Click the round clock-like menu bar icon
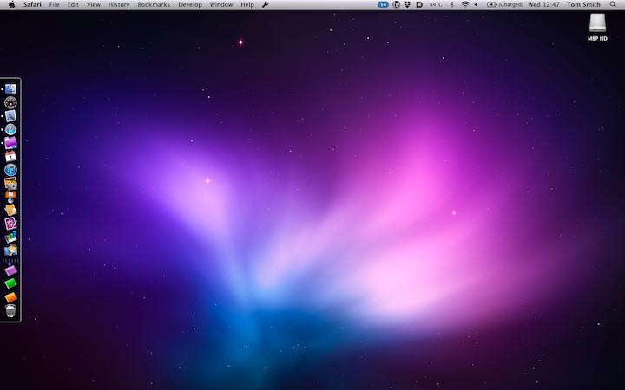 coord(396,5)
